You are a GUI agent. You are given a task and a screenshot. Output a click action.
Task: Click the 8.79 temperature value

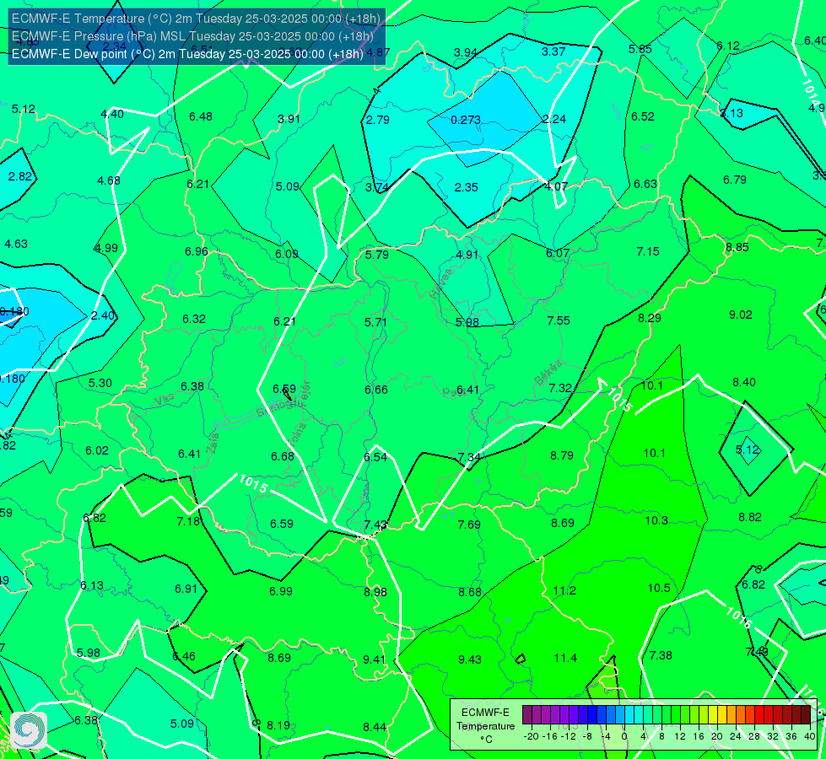click(562, 456)
